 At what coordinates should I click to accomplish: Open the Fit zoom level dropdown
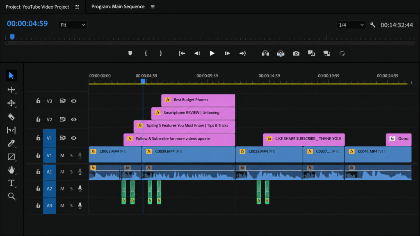coord(73,25)
